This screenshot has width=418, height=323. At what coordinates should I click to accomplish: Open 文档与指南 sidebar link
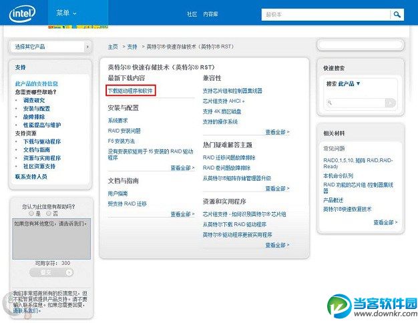coord(37,149)
